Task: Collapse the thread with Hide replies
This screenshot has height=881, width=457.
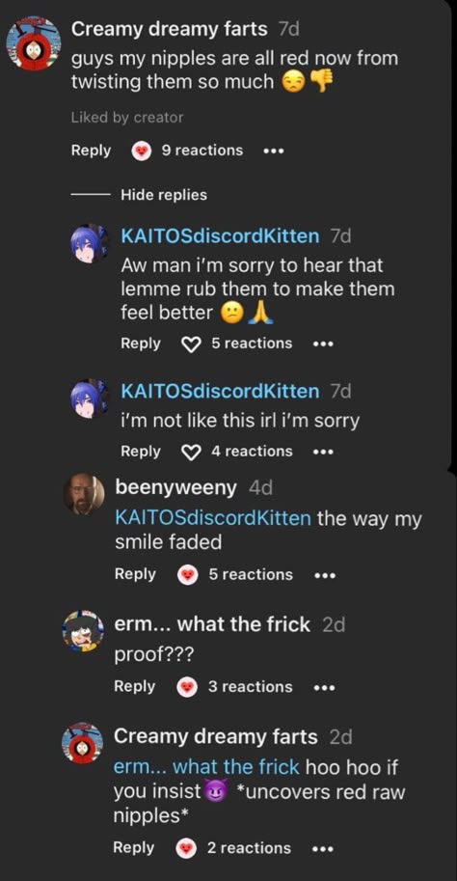Action: (164, 195)
